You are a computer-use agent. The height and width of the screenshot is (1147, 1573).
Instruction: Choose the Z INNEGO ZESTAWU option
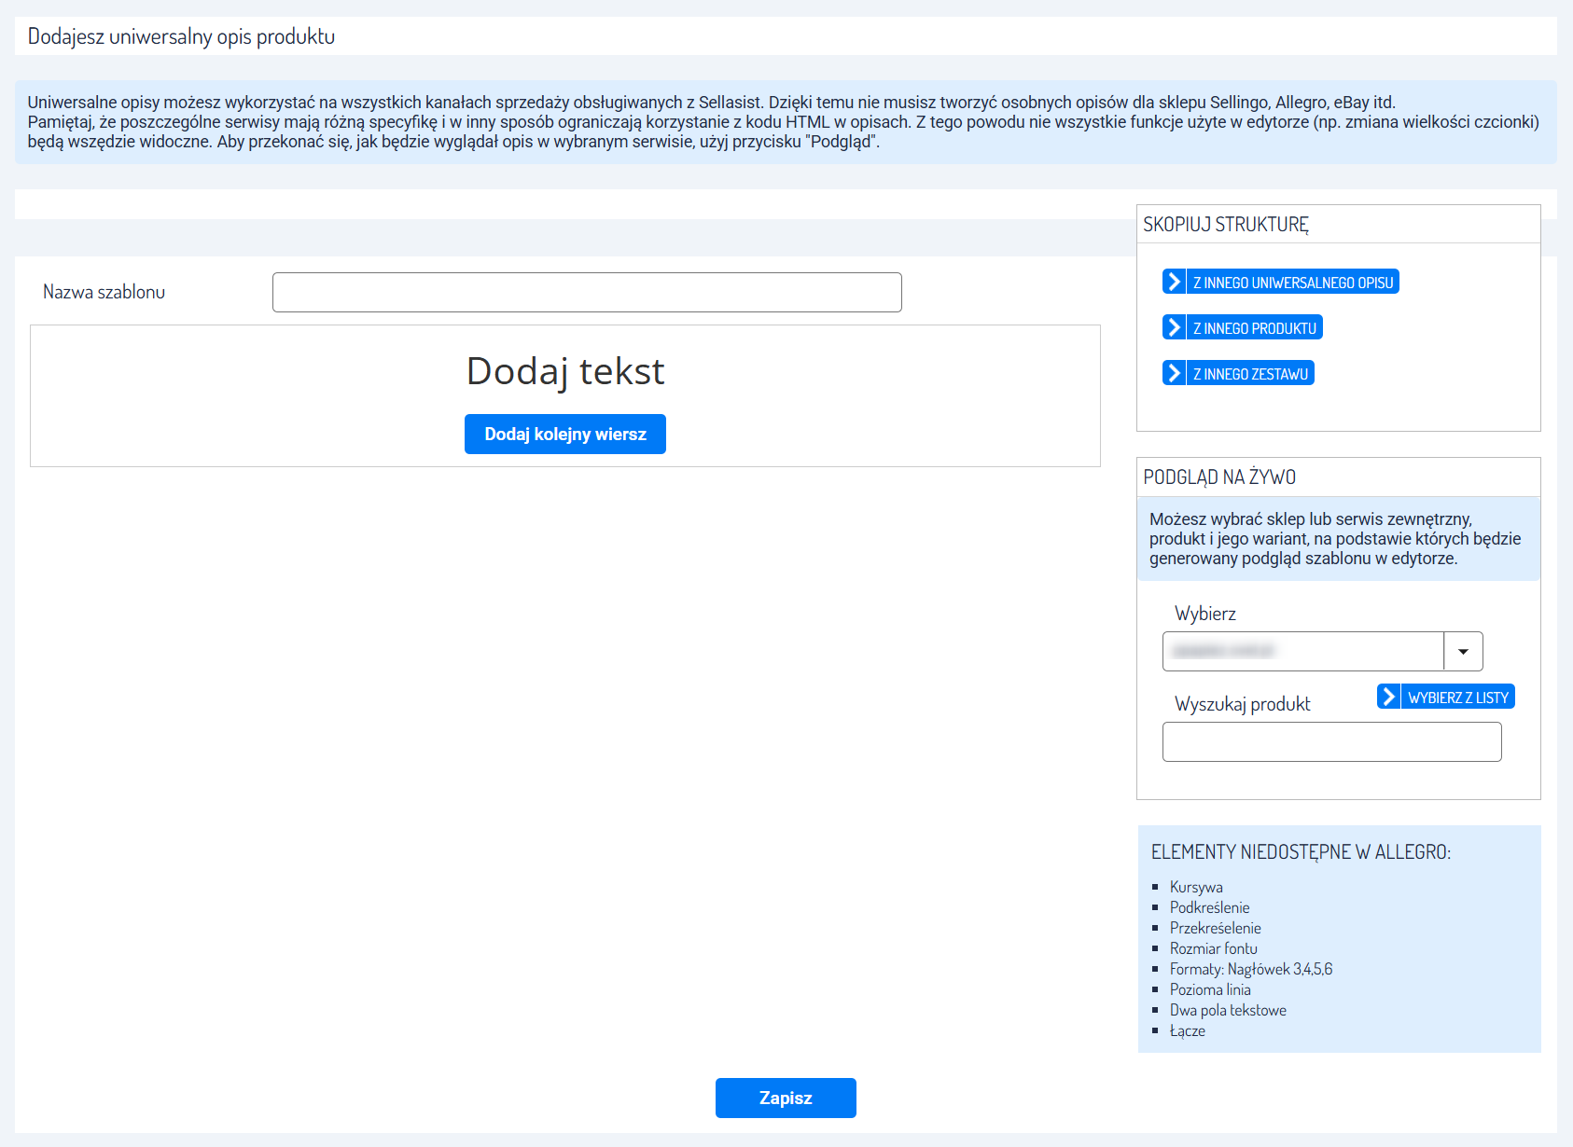pyautogui.click(x=1250, y=374)
